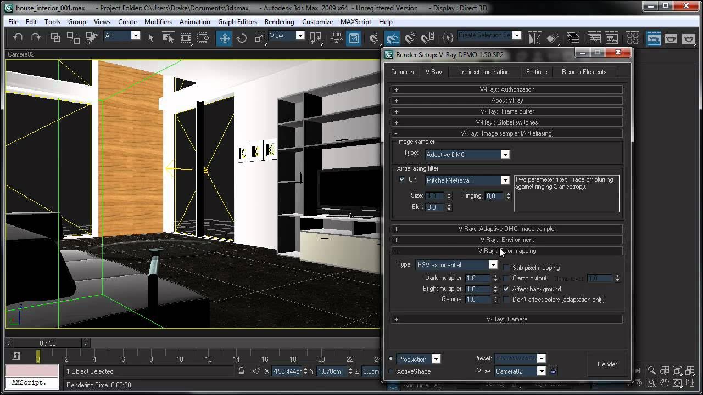Viewport: 703px width, 395px height.
Task: Click the Redo arrow in the main toolbar
Action: point(36,37)
